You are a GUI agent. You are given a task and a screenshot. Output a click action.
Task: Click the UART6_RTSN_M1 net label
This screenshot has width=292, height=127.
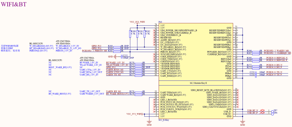pyautogui.click(x=115, y=70)
